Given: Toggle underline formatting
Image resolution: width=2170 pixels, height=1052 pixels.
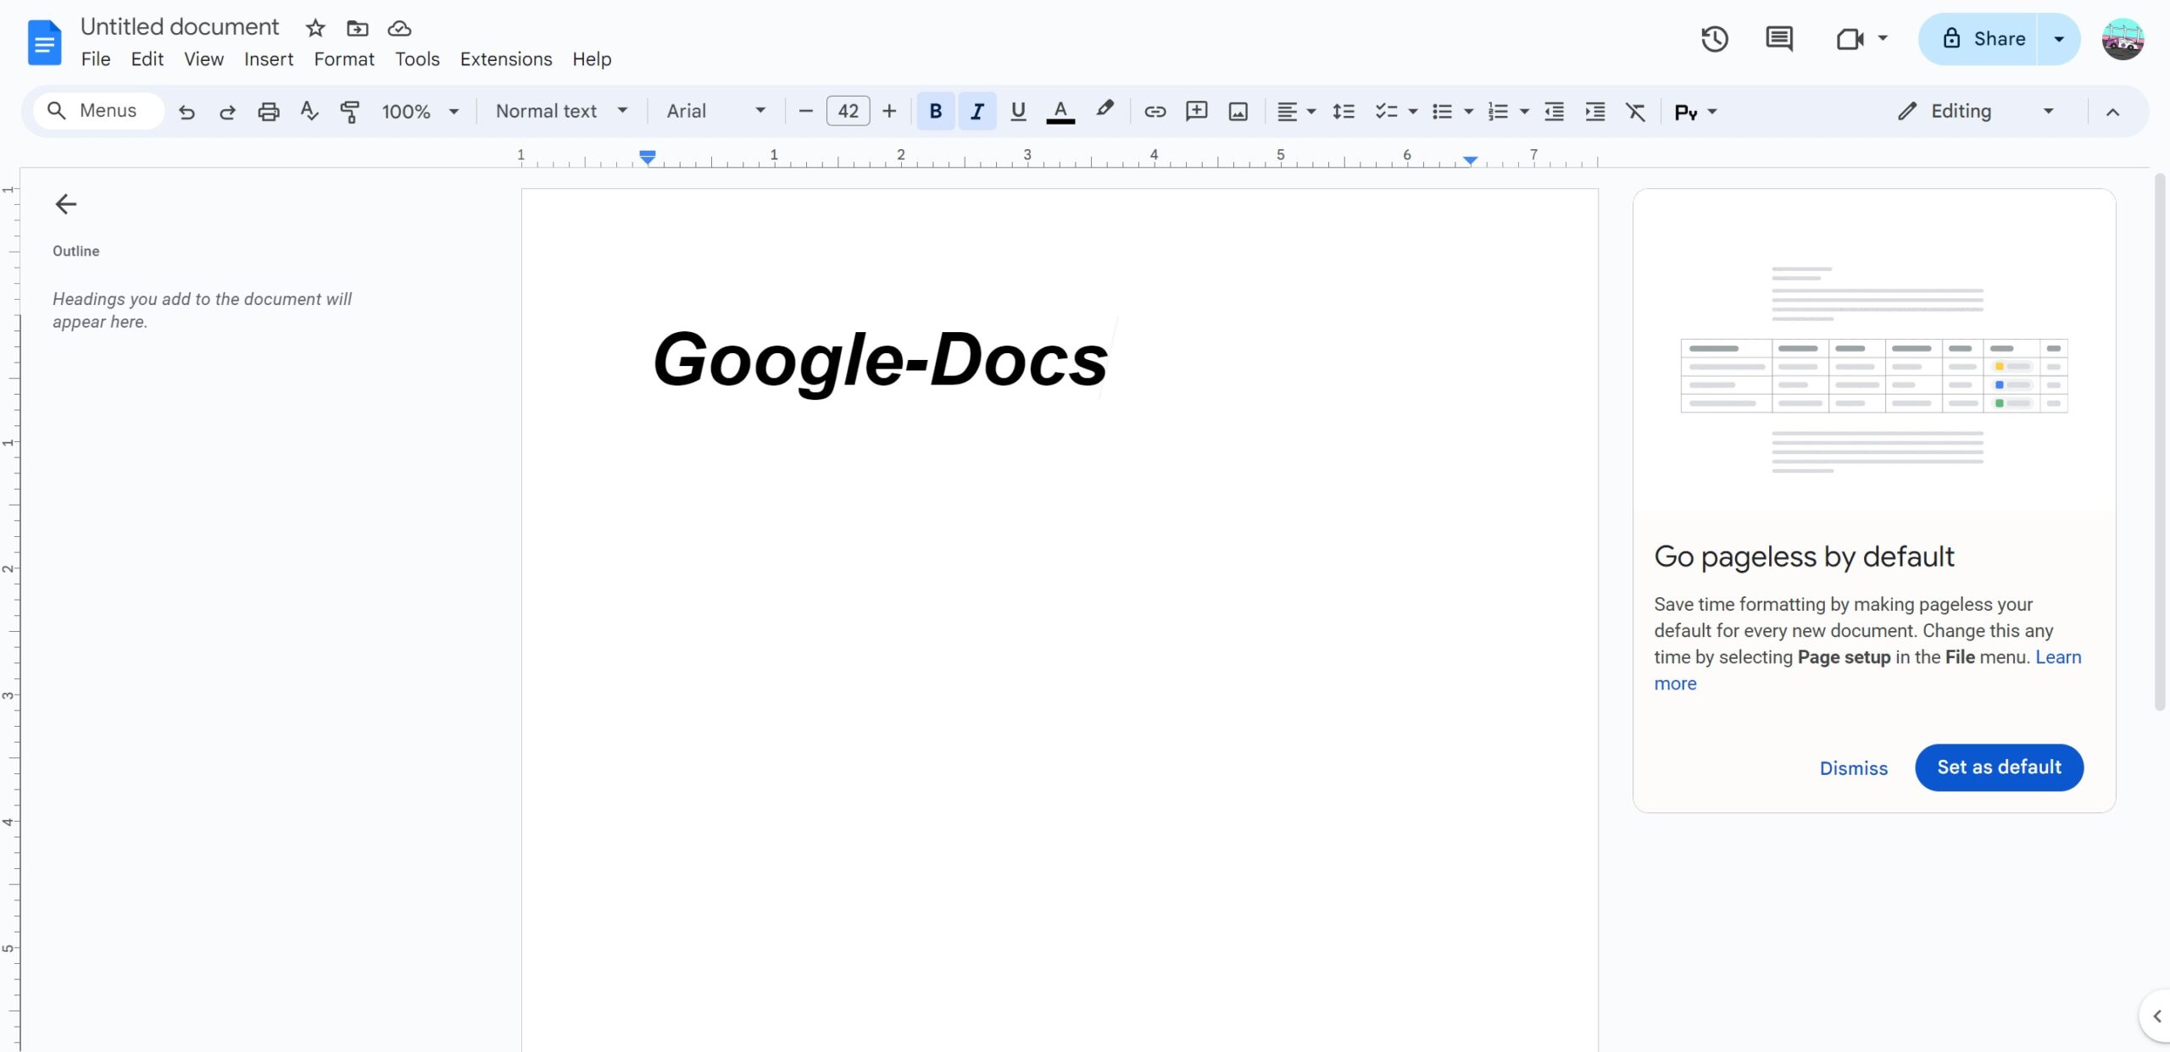Looking at the screenshot, I should pos(1018,111).
